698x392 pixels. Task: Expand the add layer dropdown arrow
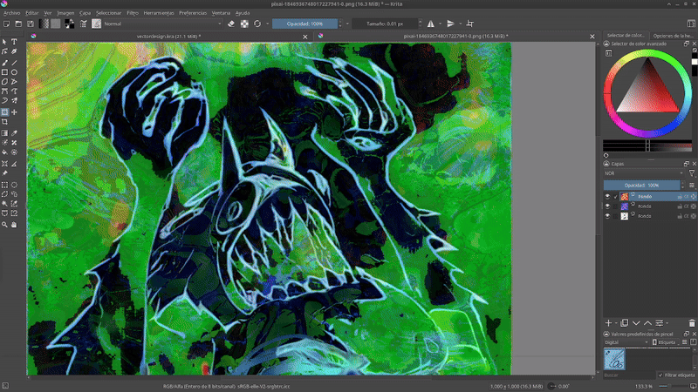(617, 323)
